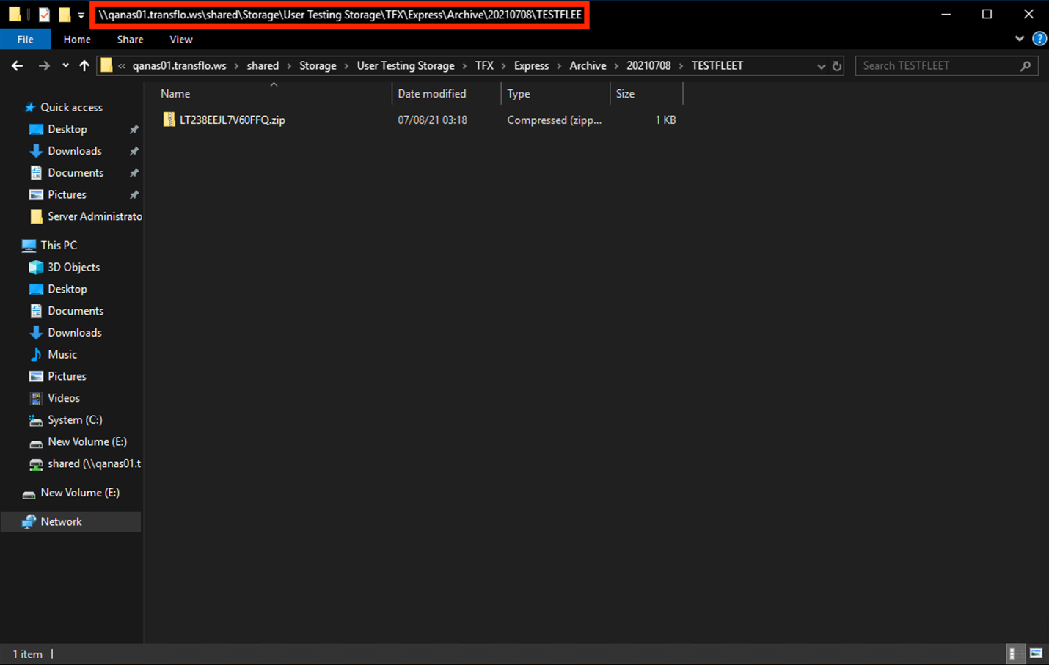This screenshot has height=665, width=1049.
Task: Click the Archive breadcrumb in the address bar
Action: click(x=588, y=66)
